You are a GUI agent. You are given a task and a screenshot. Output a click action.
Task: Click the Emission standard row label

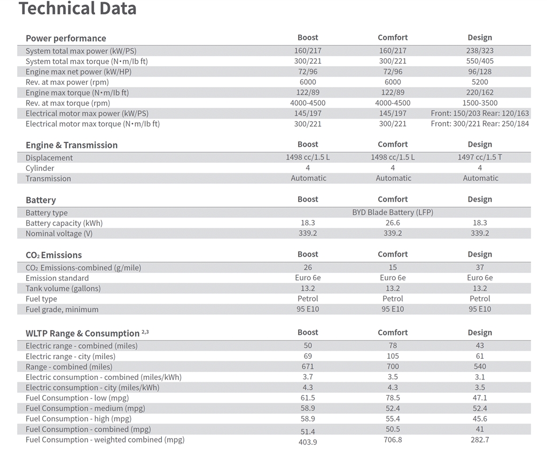click(x=57, y=278)
